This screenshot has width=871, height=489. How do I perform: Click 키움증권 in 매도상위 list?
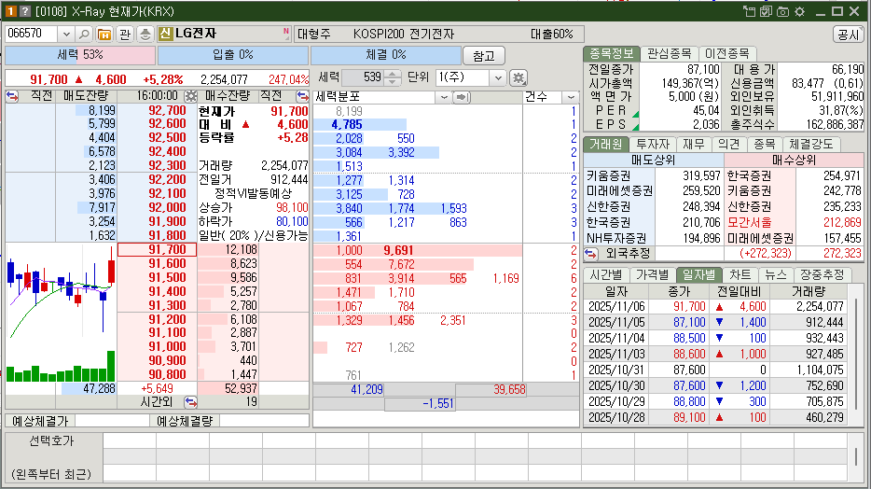609,176
